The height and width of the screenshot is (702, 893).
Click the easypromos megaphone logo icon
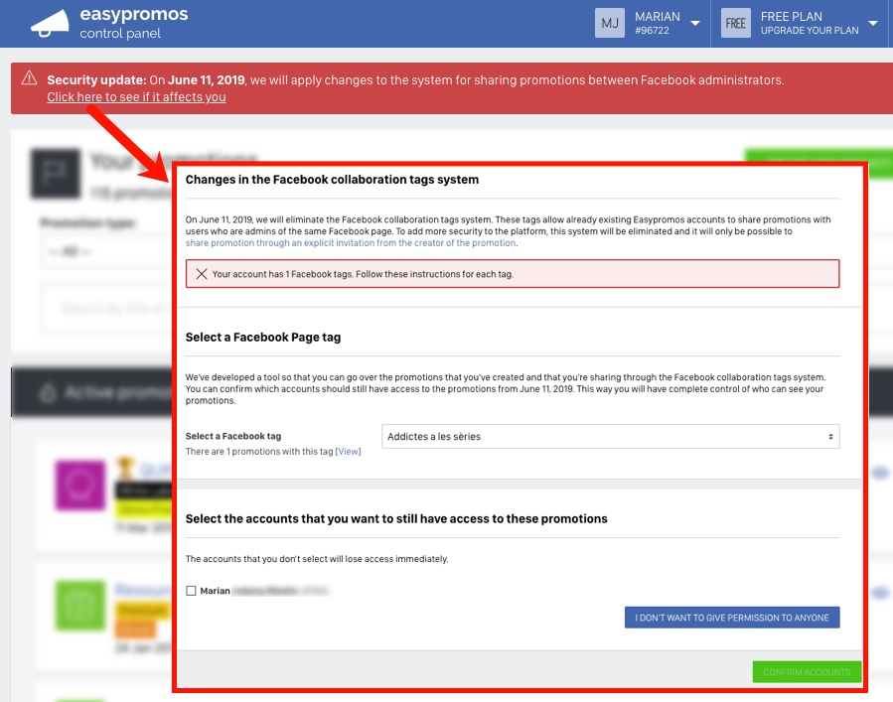pos(50,23)
